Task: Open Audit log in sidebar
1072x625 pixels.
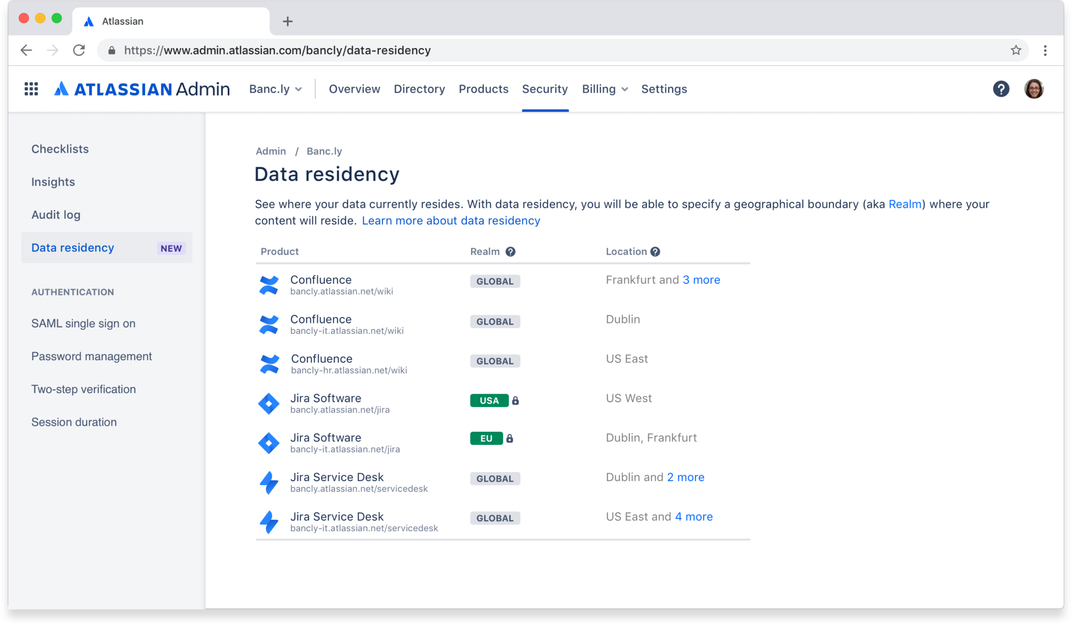Action: click(56, 215)
